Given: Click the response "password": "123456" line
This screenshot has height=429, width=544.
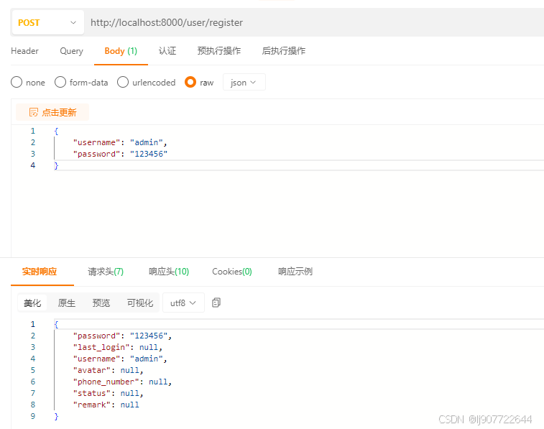Looking at the screenshot, I should click(x=122, y=336).
